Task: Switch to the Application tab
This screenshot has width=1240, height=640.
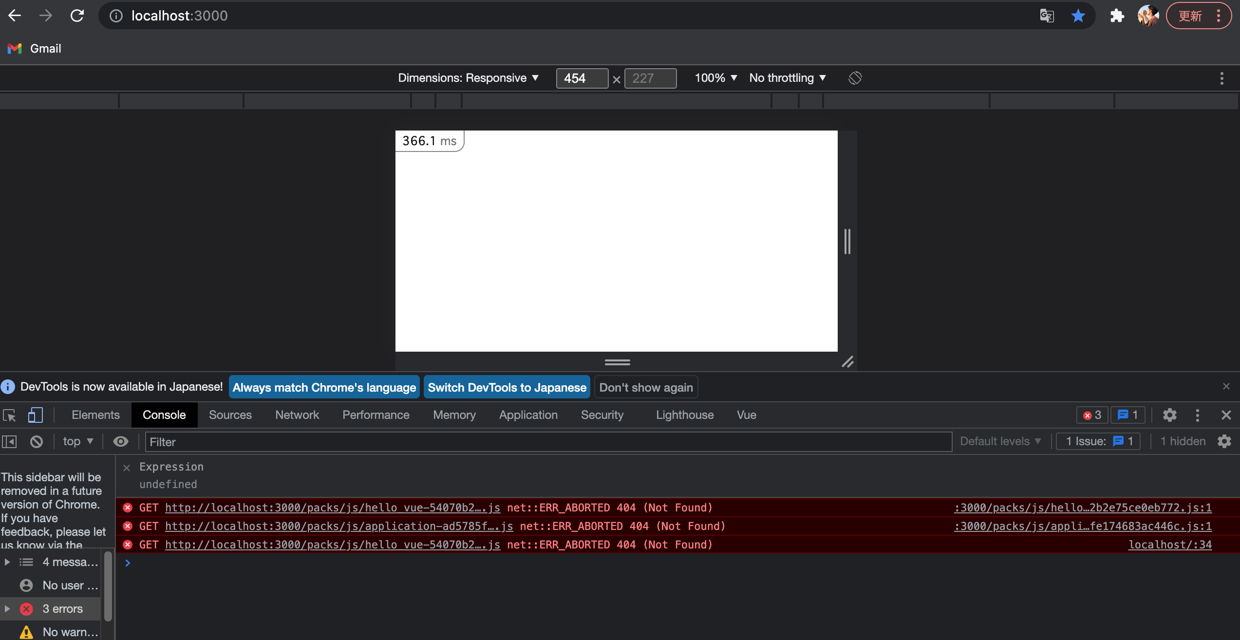Action: click(528, 415)
